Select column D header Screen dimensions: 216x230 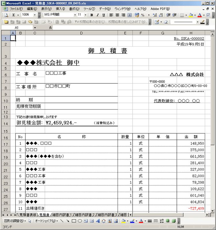(81, 33)
